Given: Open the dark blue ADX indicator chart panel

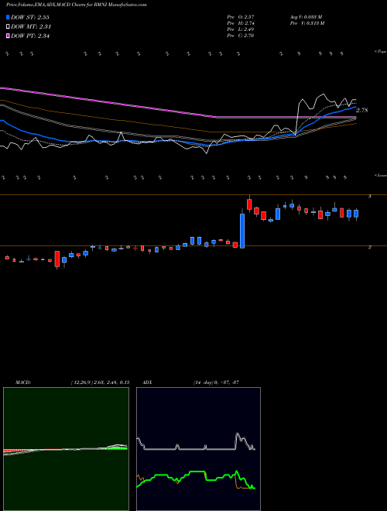Looking at the screenshot, I should (x=198, y=449).
